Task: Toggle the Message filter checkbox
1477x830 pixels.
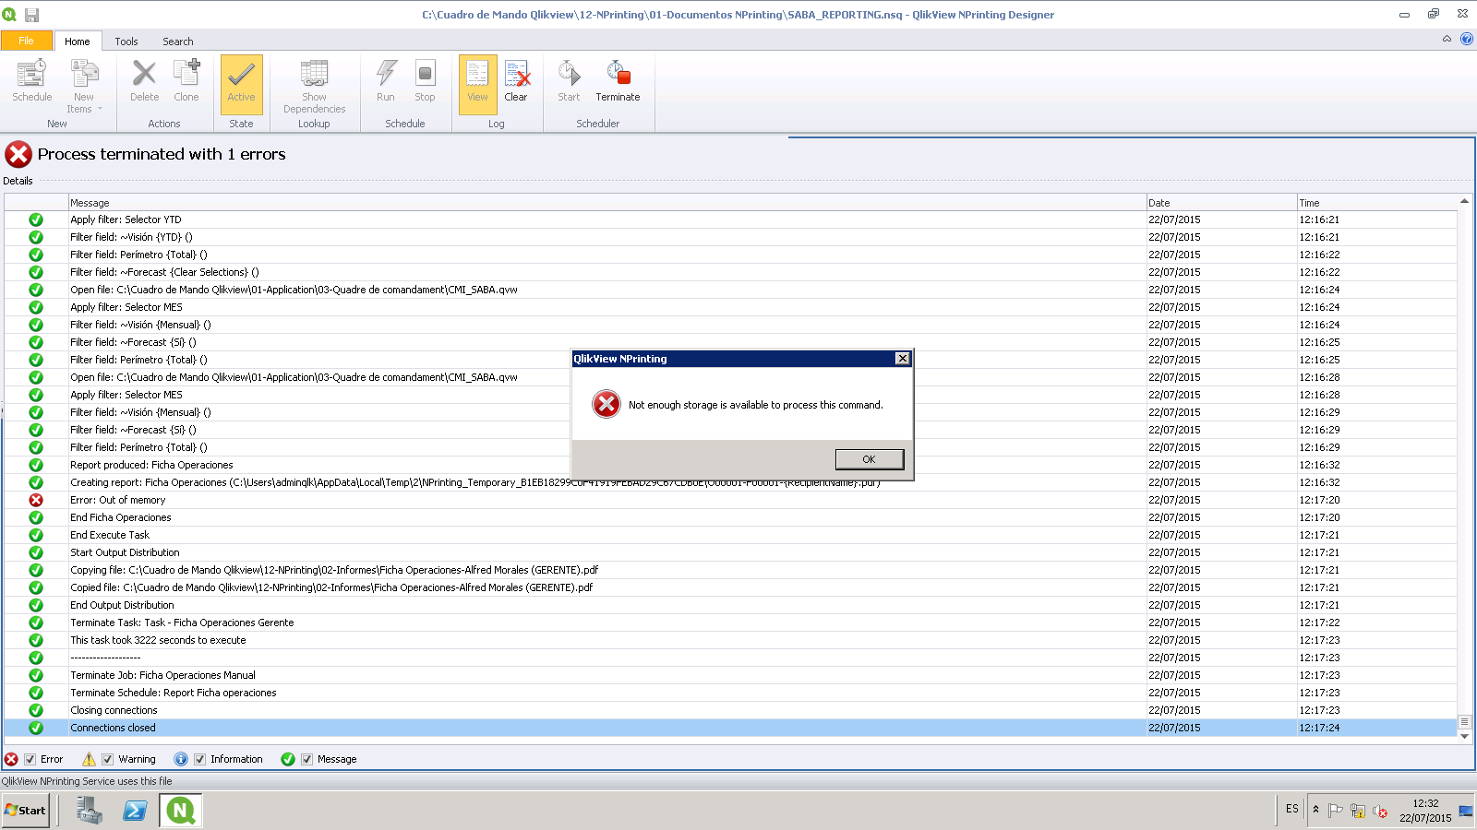Action: click(306, 759)
